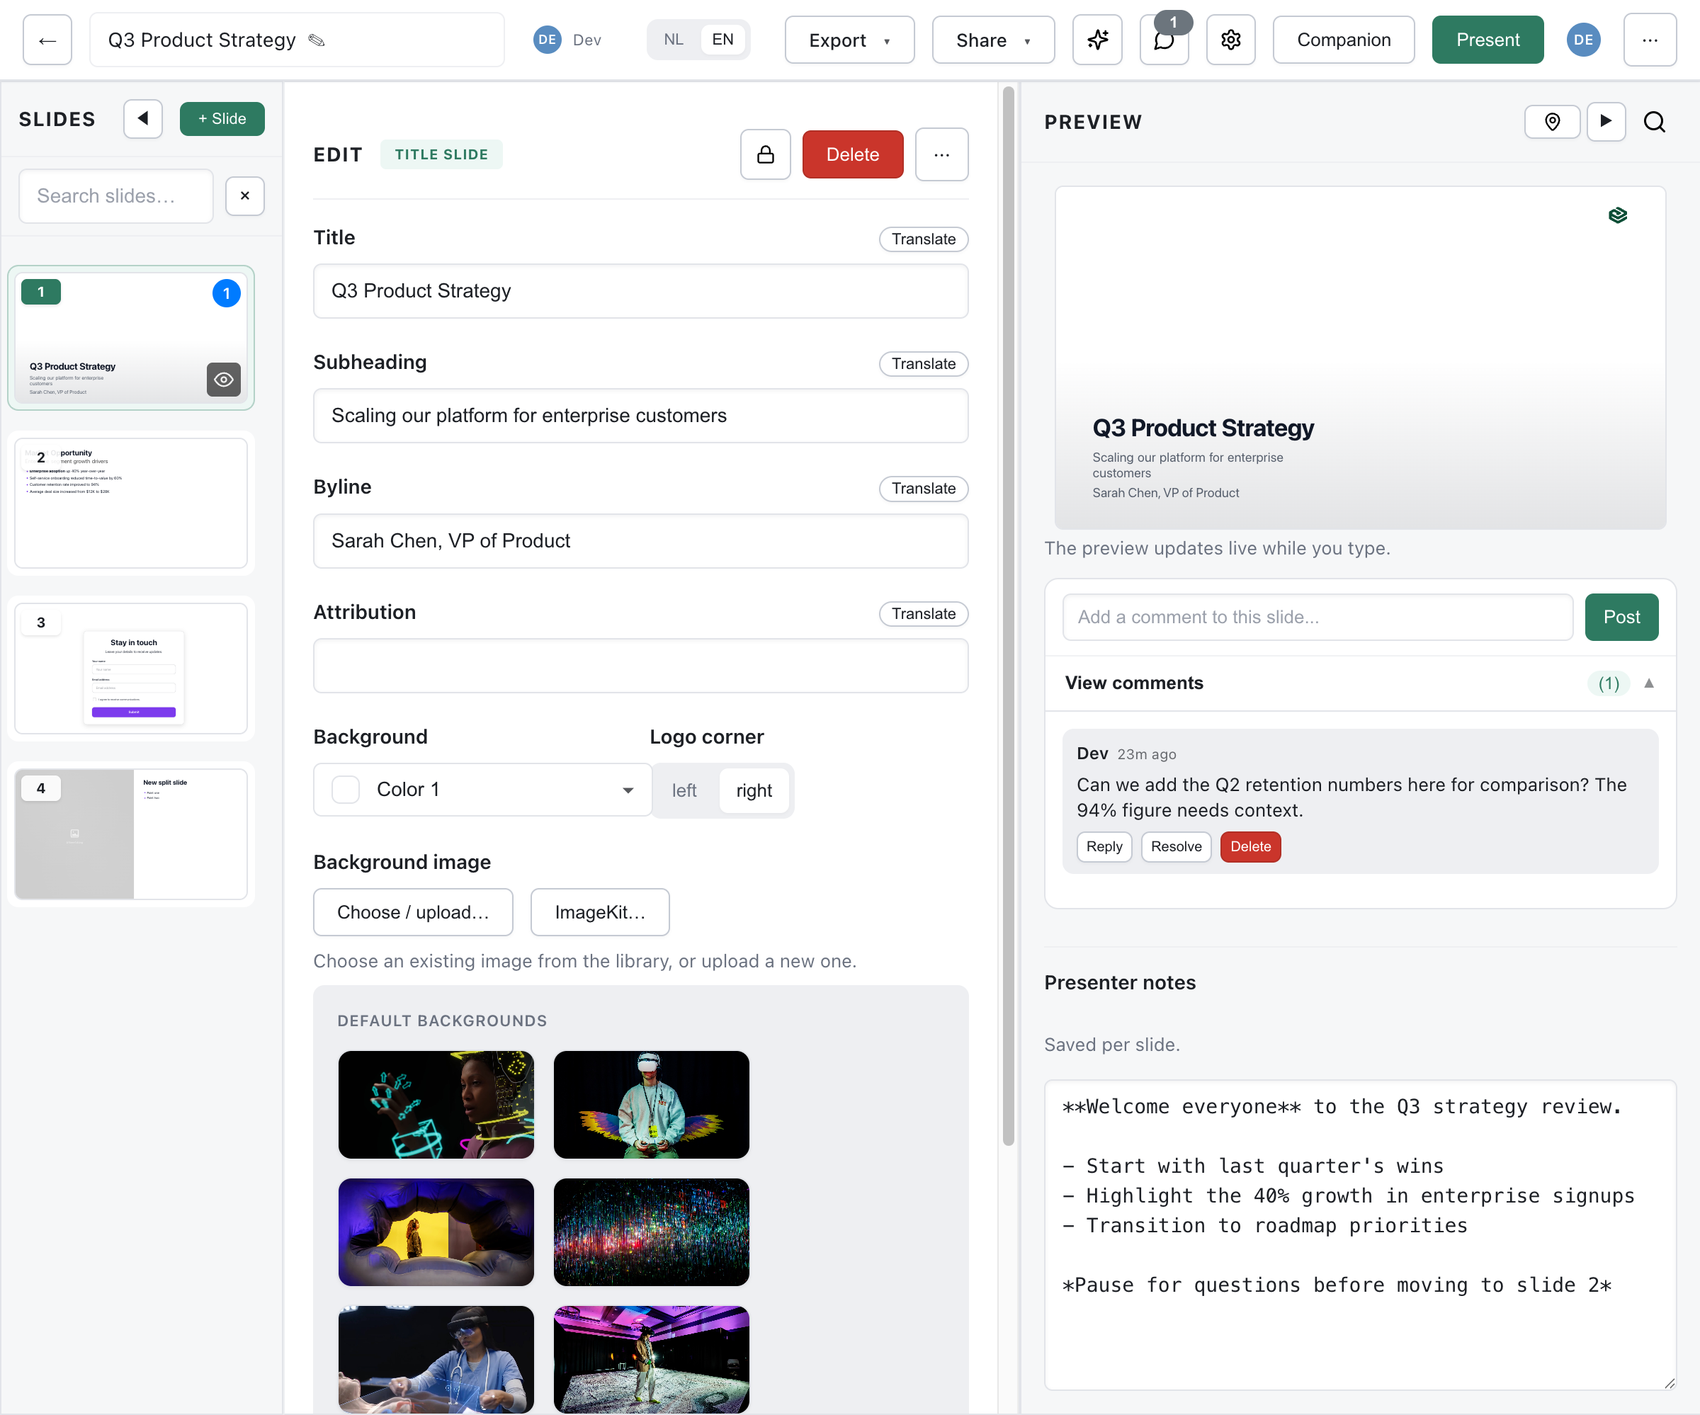The image size is (1700, 1415).
Task: Click the DE user avatar near Present
Action: (1582, 40)
